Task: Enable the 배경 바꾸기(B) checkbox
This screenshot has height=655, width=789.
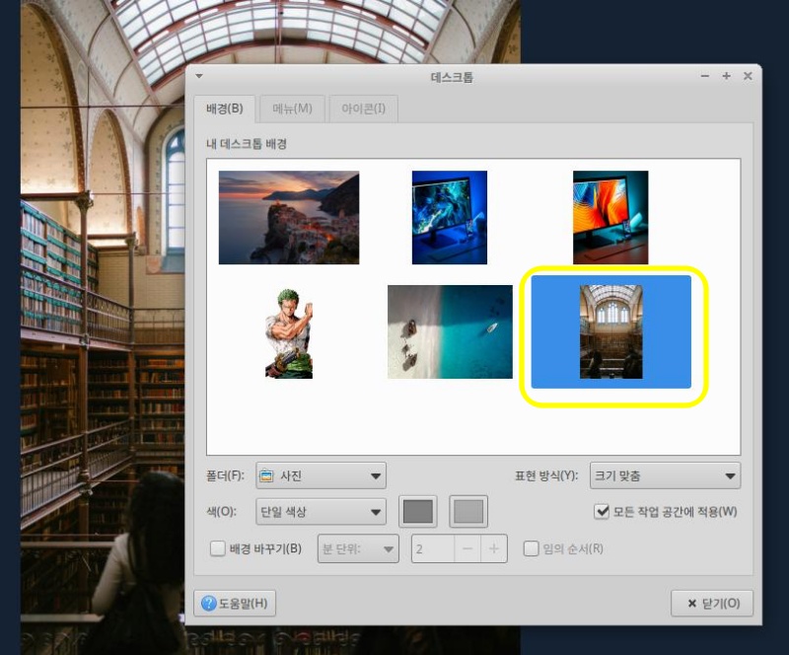Action: tap(217, 548)
